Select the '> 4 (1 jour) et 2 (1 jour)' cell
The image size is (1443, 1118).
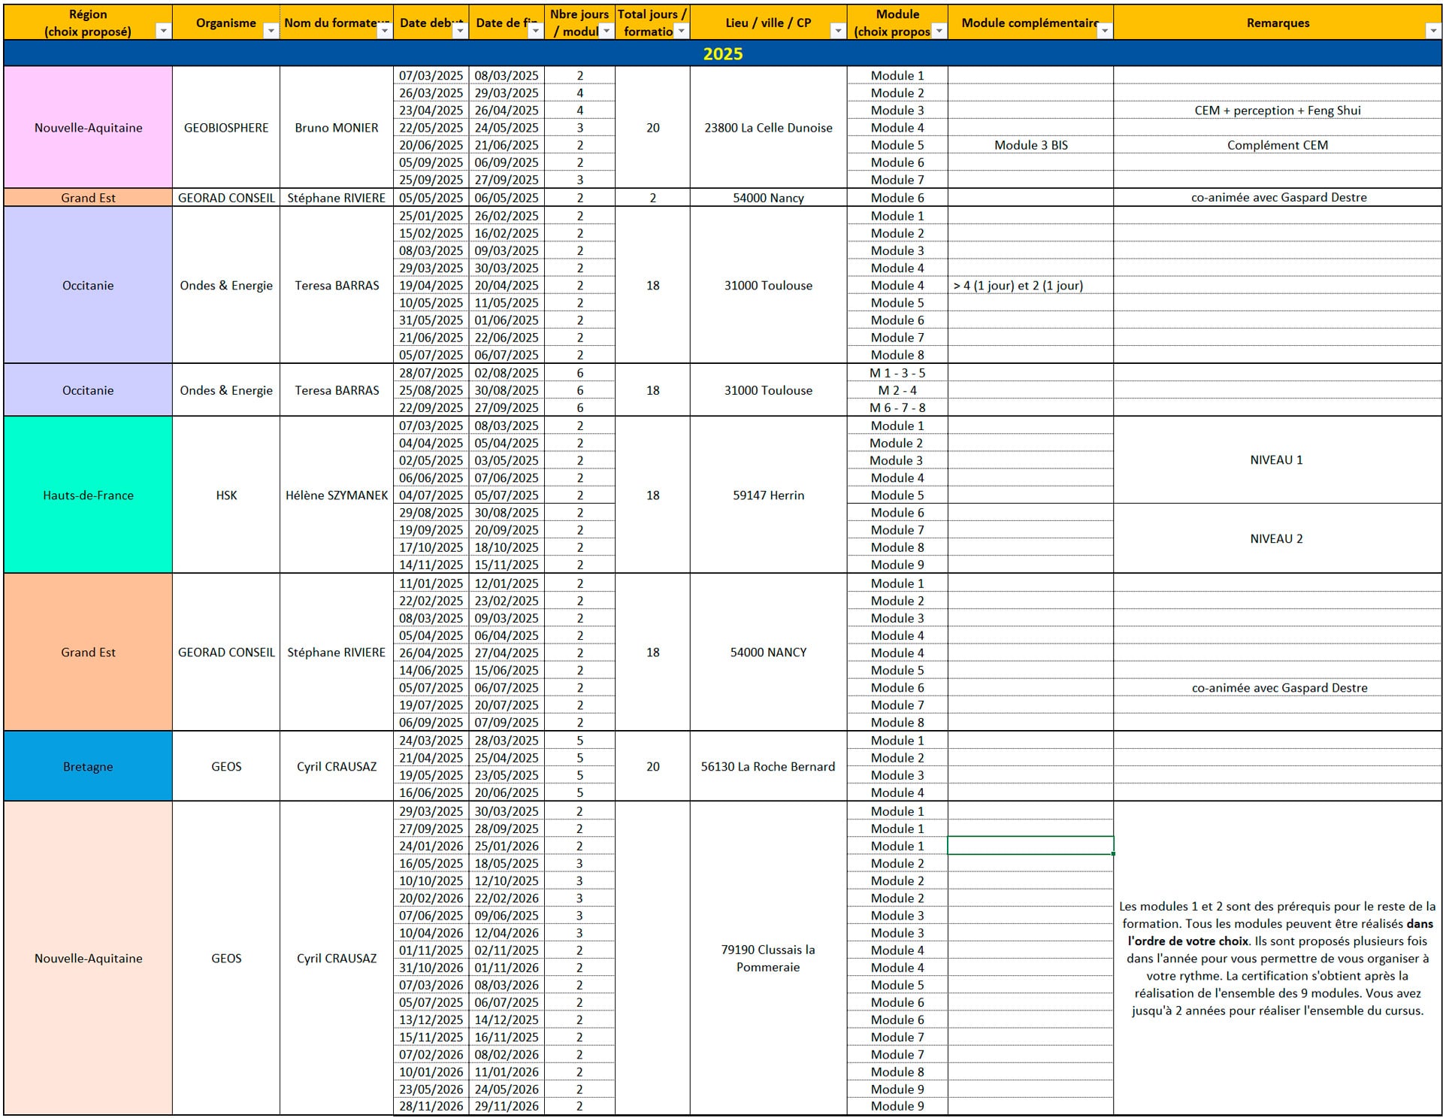pyautogui.click(x=1031, y=285)
